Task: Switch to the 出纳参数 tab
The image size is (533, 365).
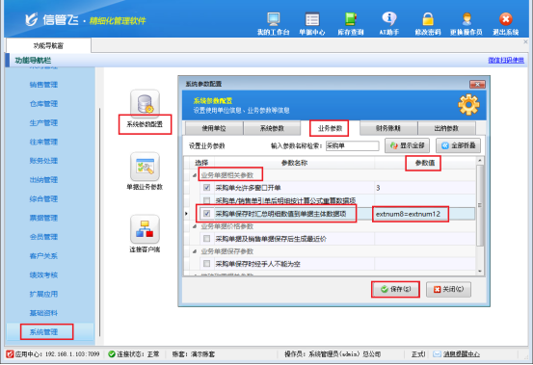Action: 446,128
